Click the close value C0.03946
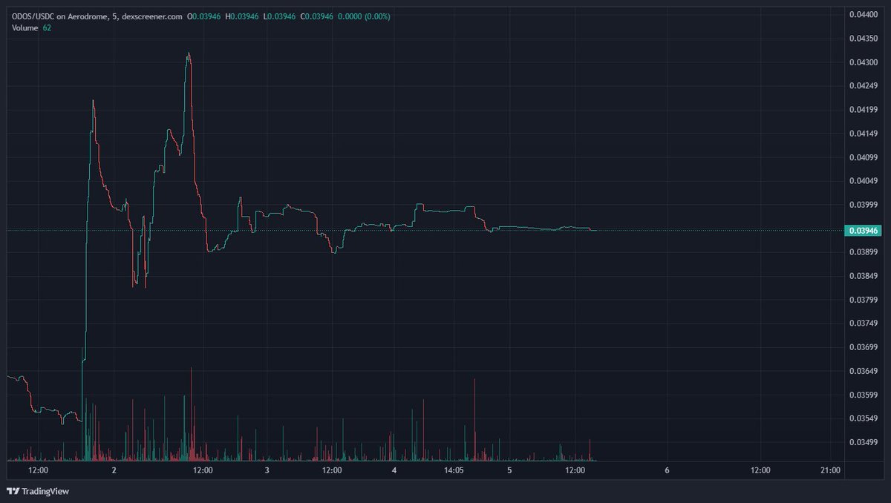The width and height of the screenshot is (891, 503). point(316,16)
